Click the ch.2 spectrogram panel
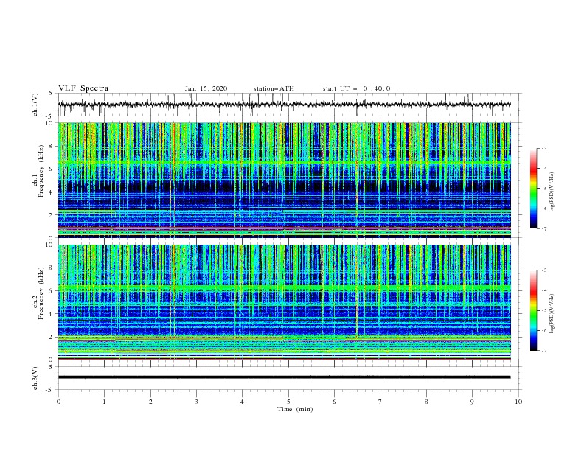 (284, 302)
